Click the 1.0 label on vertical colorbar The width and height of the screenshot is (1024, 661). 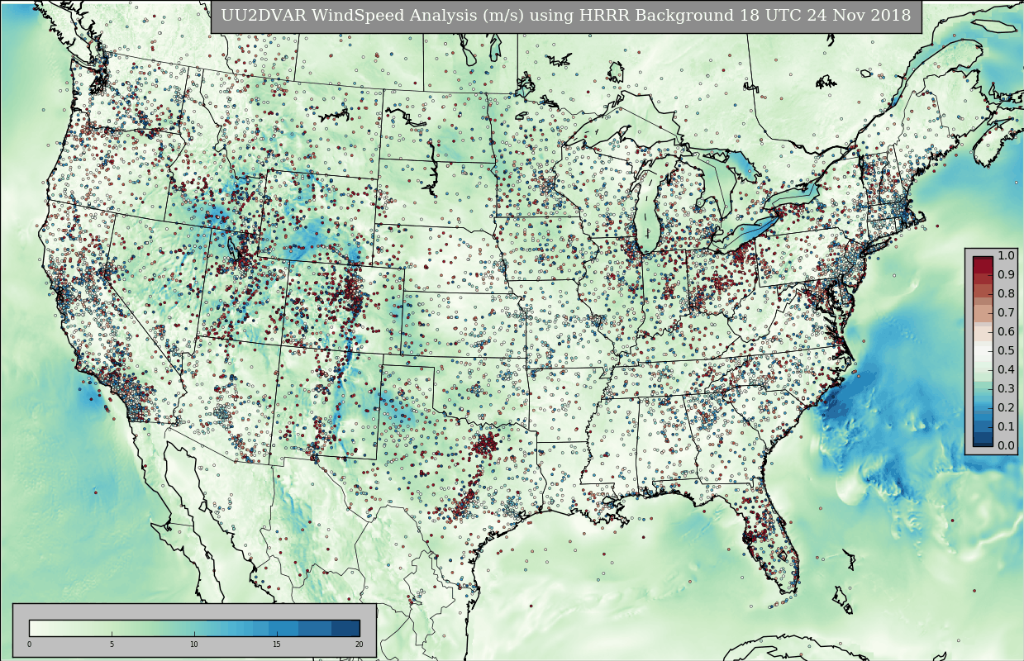coord(1006,255)
